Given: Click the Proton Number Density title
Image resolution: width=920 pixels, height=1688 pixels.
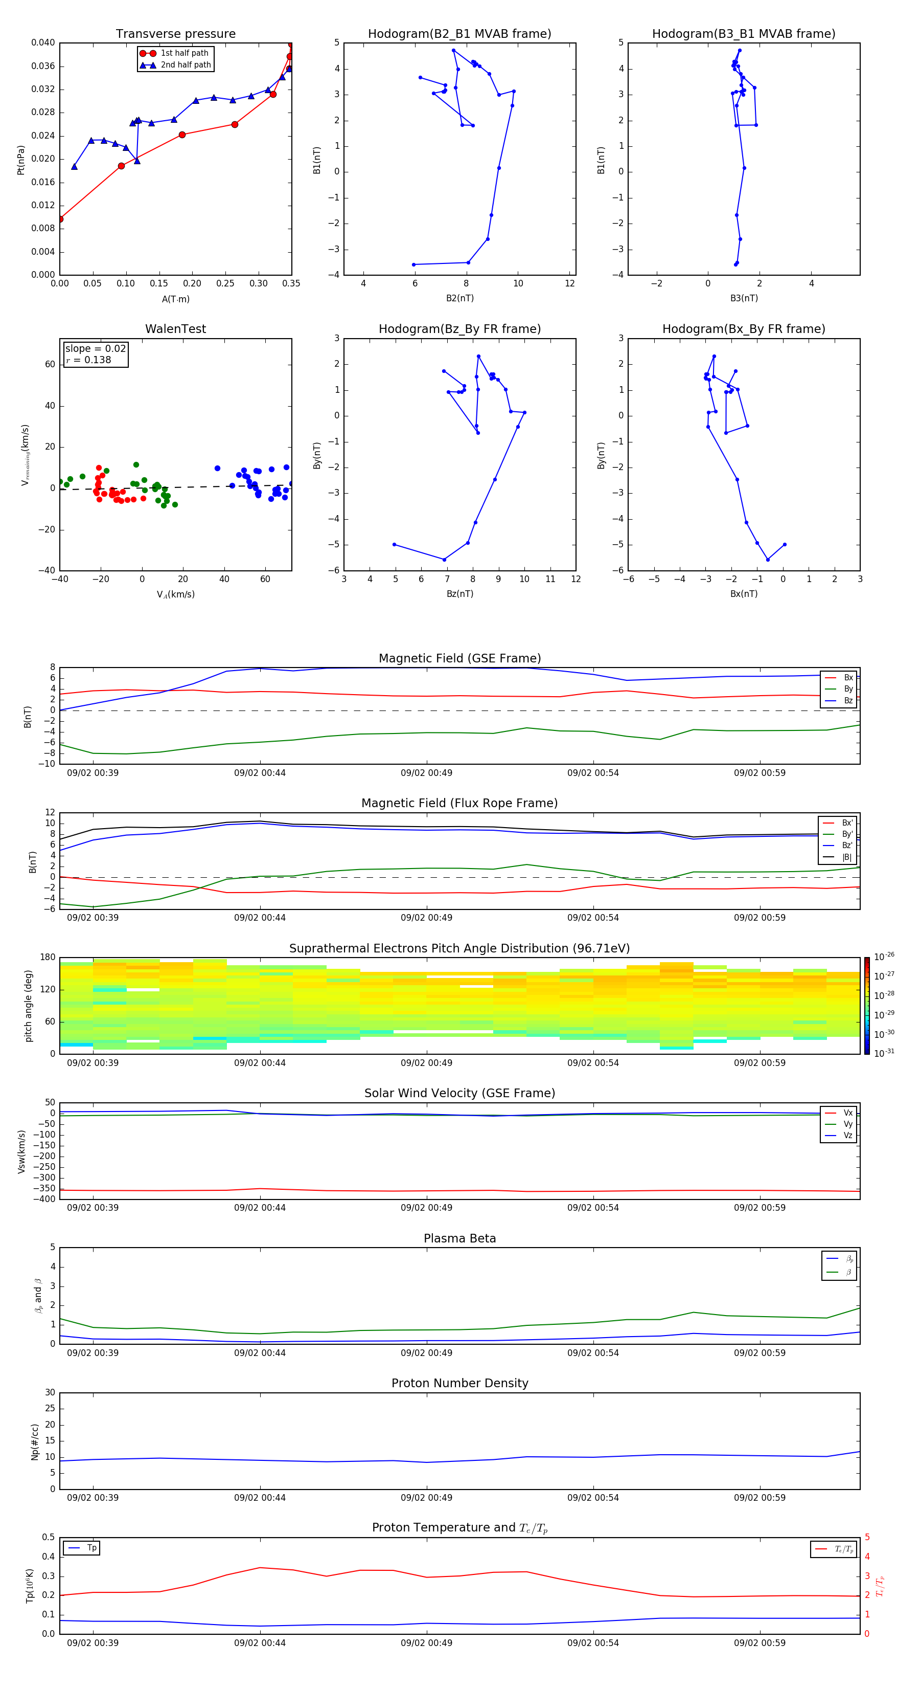Looking at the screenshot, I should pyautogui.click(x=459, y=1383).
